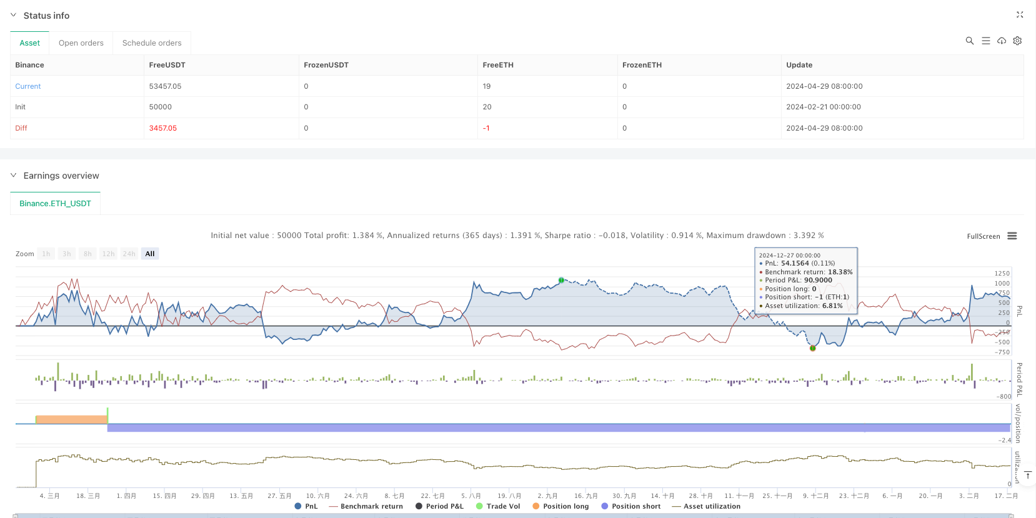This screenshot has height=518, width=1036.
Task: Collapse the Earnings overview section
Action: coord(14,176)
